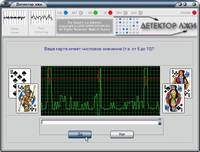The width and height of the screenshot is (200, 152).
Task: Click the app icon in title bar
Action: coord(6,4)
